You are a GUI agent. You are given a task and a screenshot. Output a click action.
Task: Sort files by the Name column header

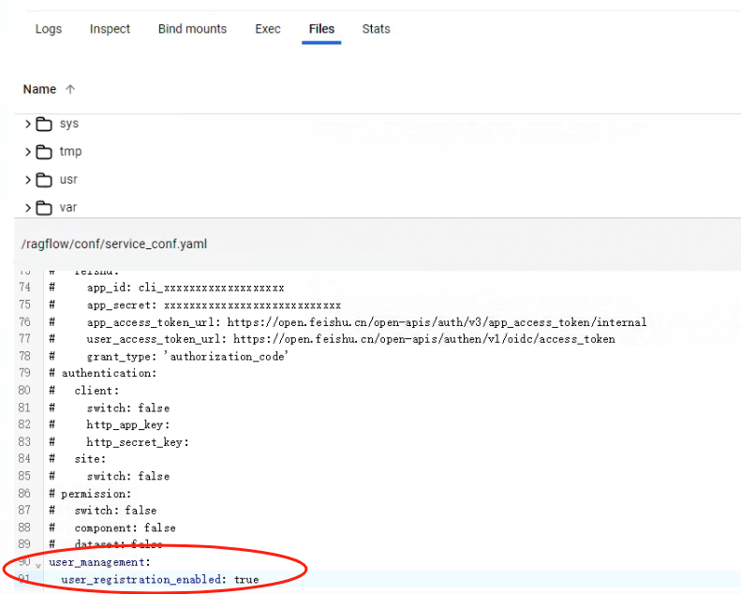coord(39,90)
